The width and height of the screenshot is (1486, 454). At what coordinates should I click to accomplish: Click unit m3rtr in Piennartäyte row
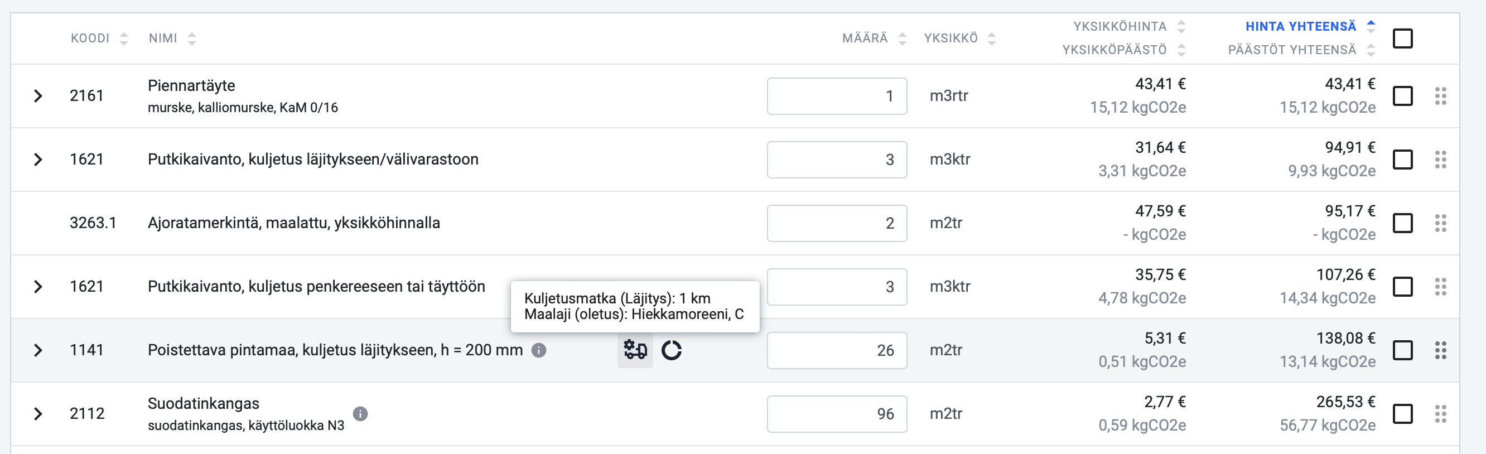[948, 96]
